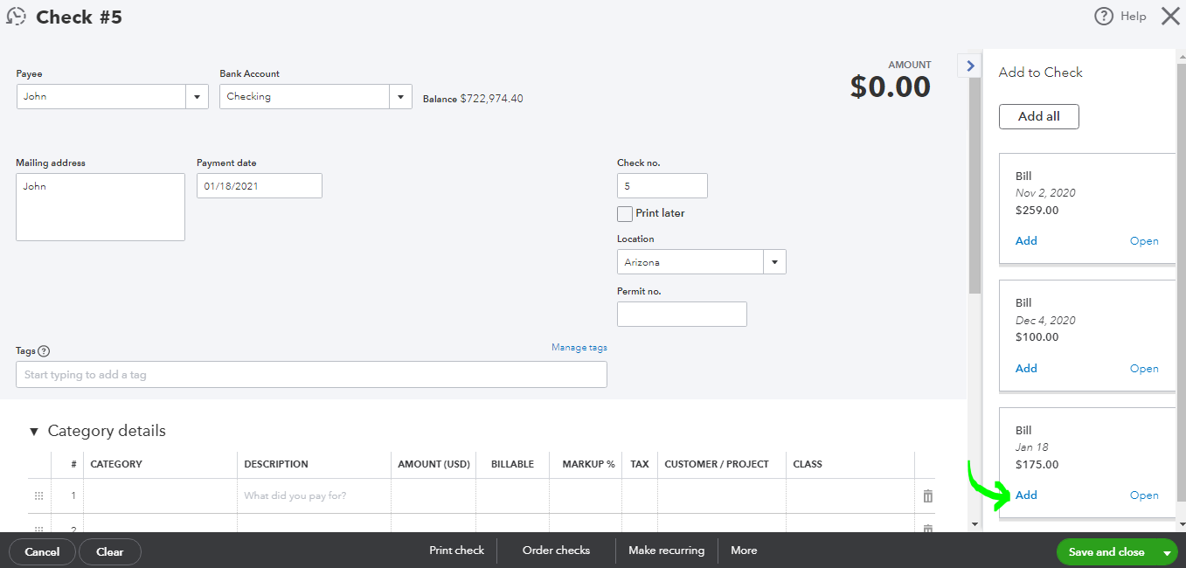Add the Nov 2, 2020 bill
This screenshot has height=568, width=1186.
click(1026, 241)
